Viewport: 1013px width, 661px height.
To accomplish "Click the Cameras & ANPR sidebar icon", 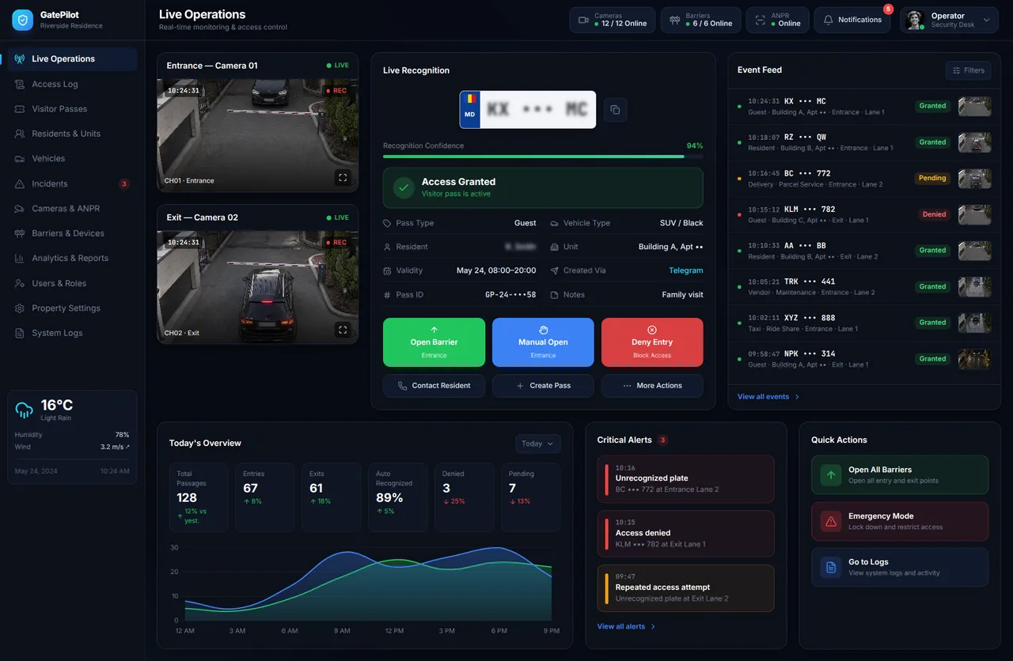I will tap(20, 209).
